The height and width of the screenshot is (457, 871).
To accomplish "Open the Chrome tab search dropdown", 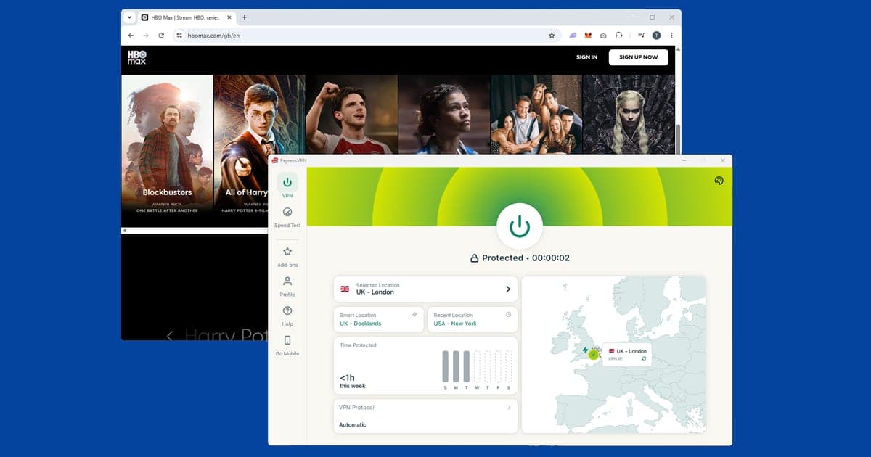I will click(x=129, y=17).
